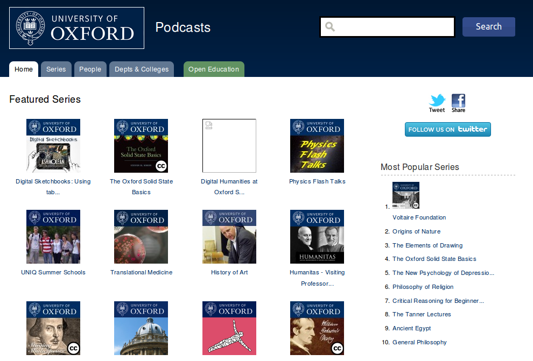The width and height of the screenshot is (533, 361).
Task: Click the Search button
Action: coord(488,27)
